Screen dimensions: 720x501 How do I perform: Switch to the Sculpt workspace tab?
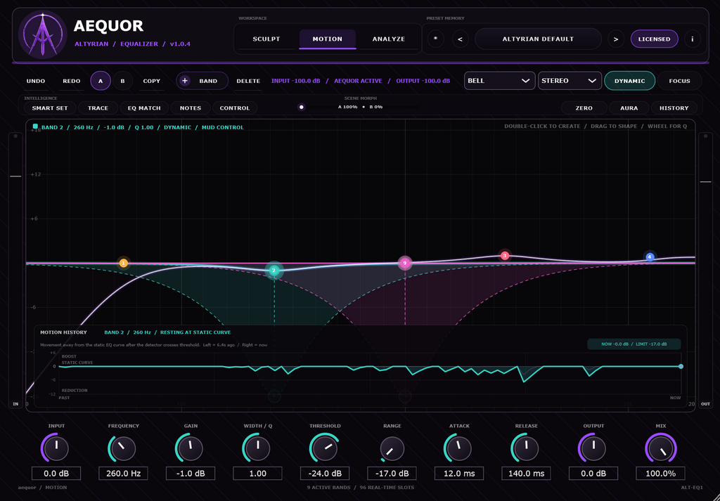click(266, 39)
